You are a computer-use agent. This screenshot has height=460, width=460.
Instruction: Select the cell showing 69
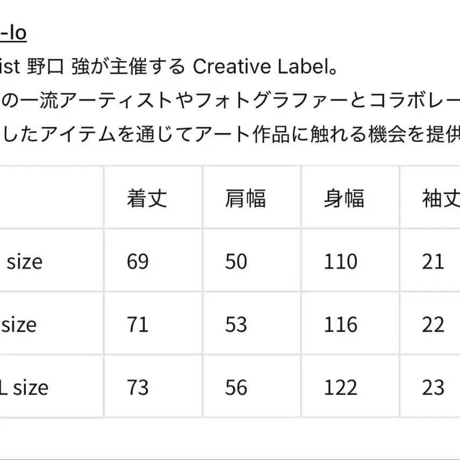point(138,262)
